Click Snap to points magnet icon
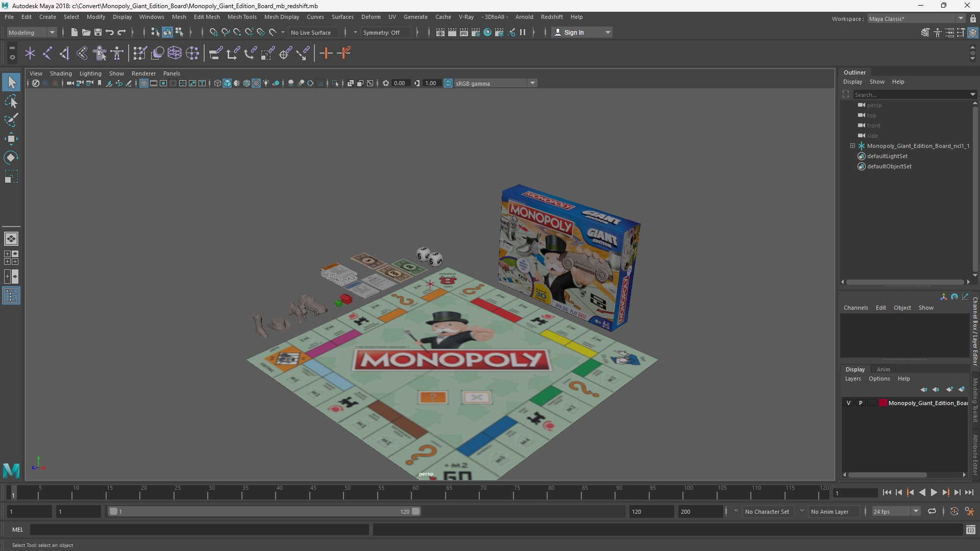 237,32
